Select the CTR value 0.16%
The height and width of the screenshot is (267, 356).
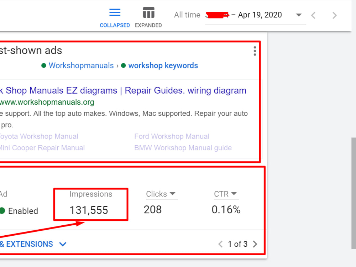pos(226,210)
